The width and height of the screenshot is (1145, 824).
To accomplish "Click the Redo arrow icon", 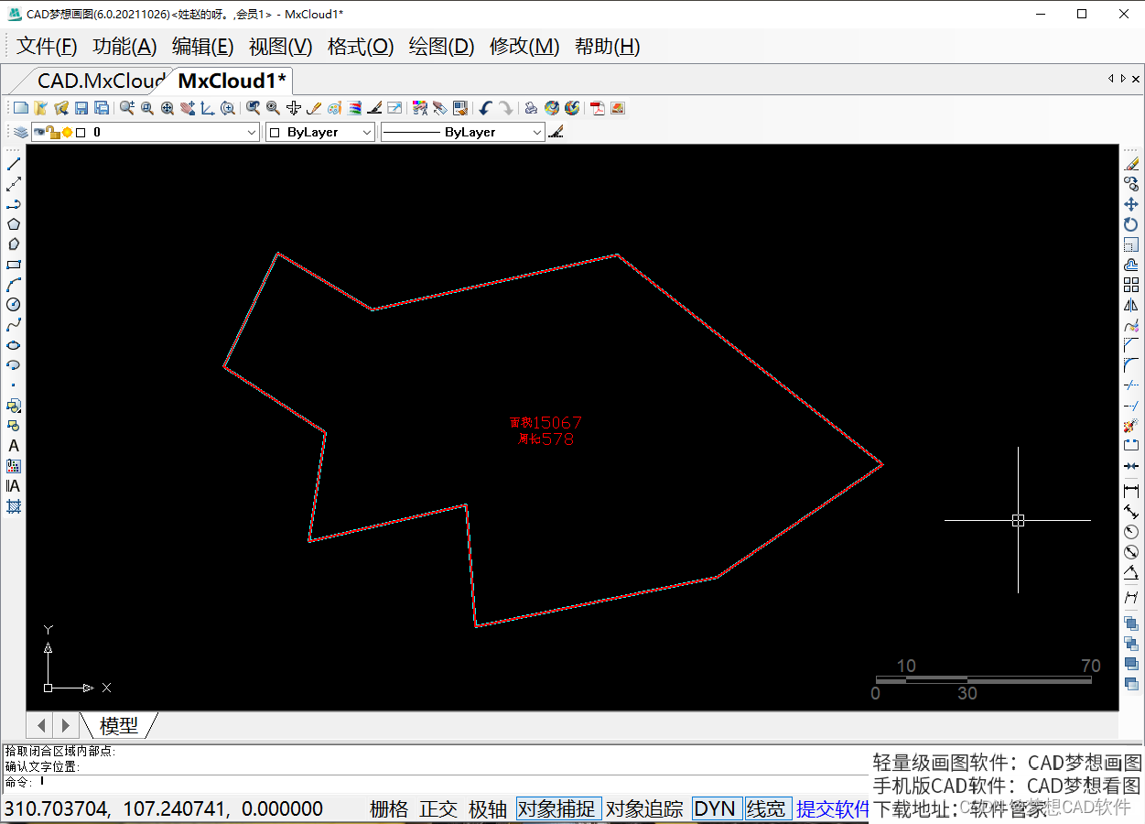I will click(x=505, y=108).
